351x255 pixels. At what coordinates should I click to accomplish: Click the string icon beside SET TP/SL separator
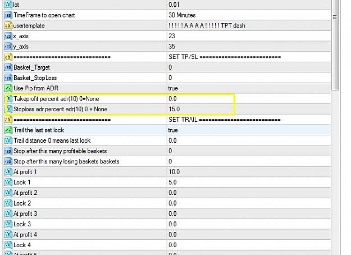(x=8, y=57)
